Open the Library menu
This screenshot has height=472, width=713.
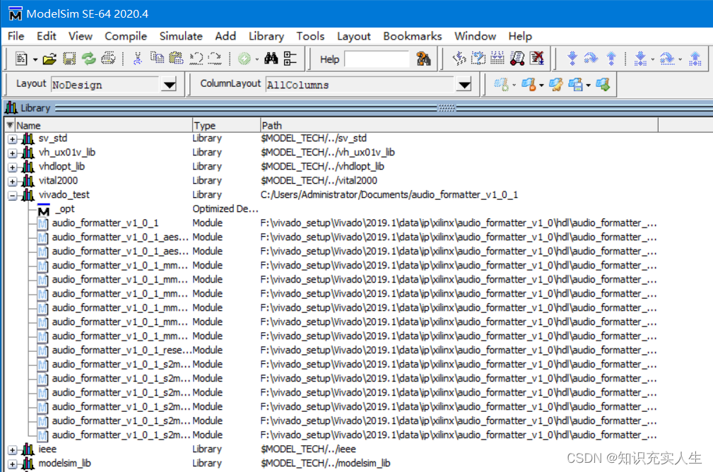click(266, 36)
